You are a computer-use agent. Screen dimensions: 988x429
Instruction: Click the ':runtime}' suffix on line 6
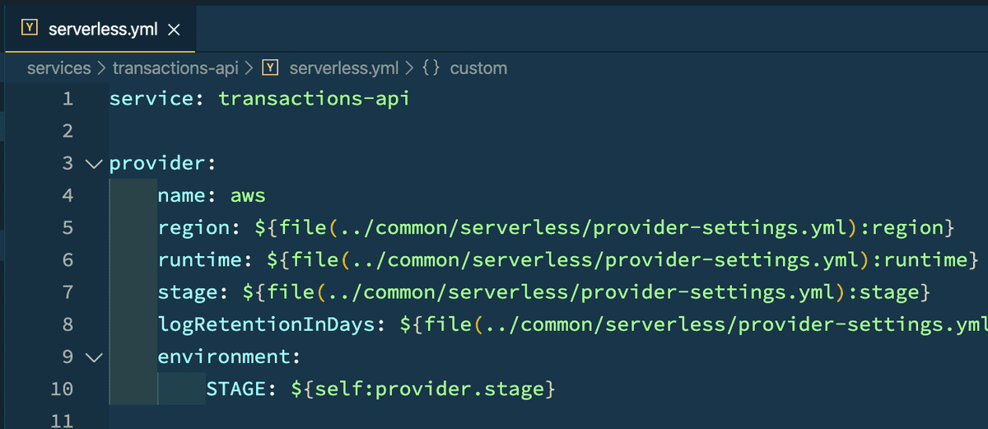coord(923,260)
